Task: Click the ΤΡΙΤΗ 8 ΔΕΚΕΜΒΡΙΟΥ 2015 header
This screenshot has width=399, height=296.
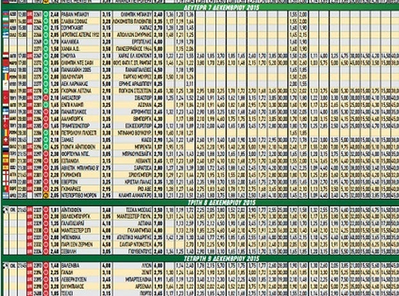Action: tap(221, 203)
